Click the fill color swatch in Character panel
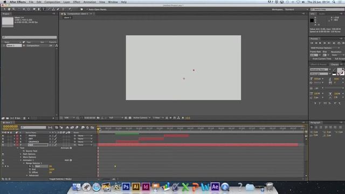 pyautogui.click(x=340, y=71)
